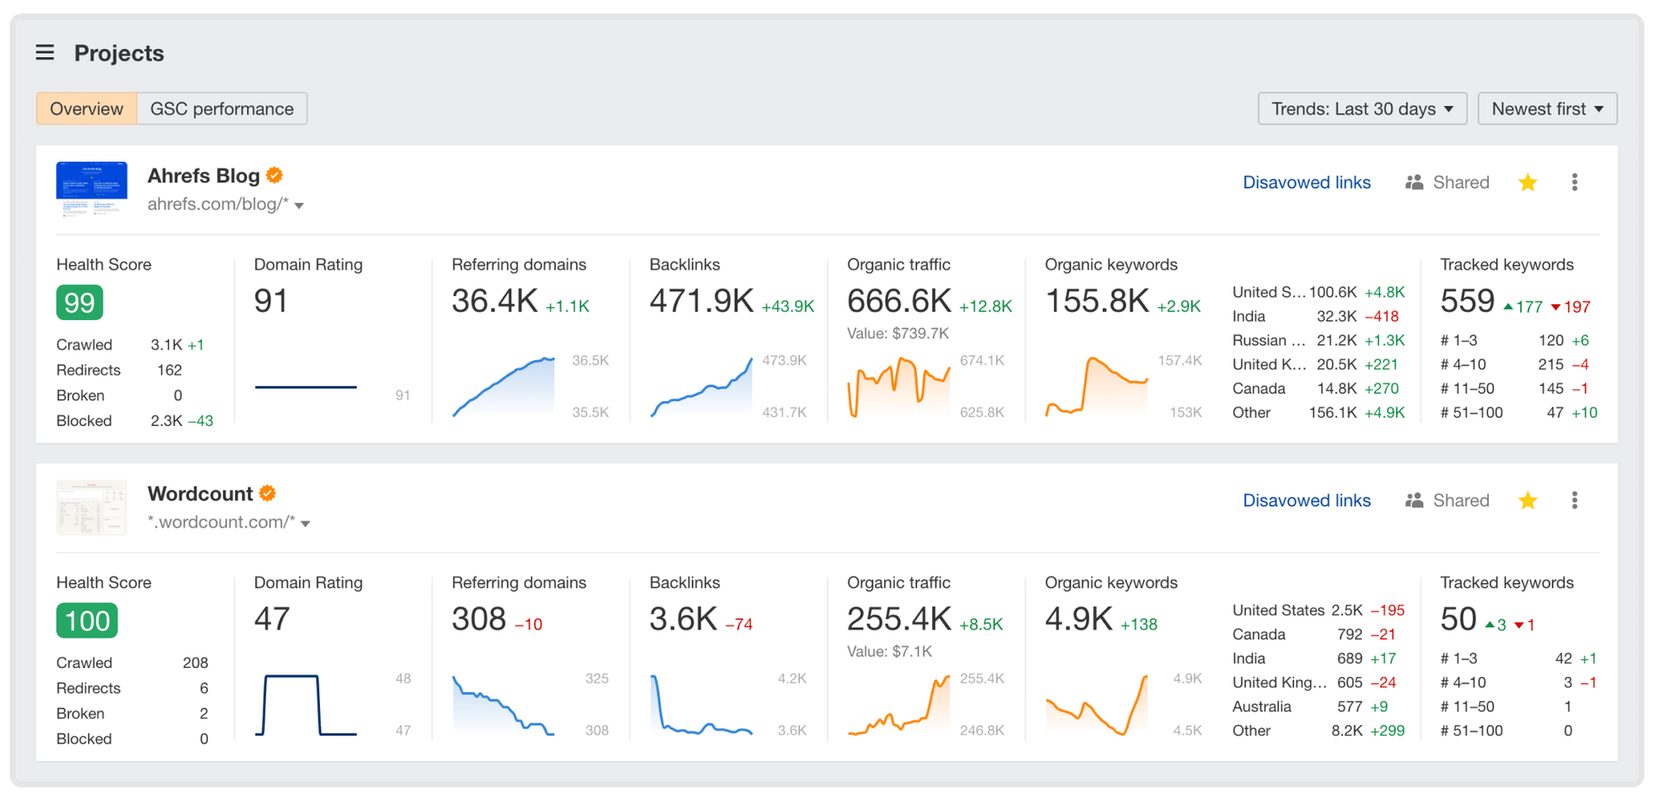The height and width of the screenshot is (798, 1657).
Task: Click the Organic traffic chart for Wordcount
Action: 899,704
